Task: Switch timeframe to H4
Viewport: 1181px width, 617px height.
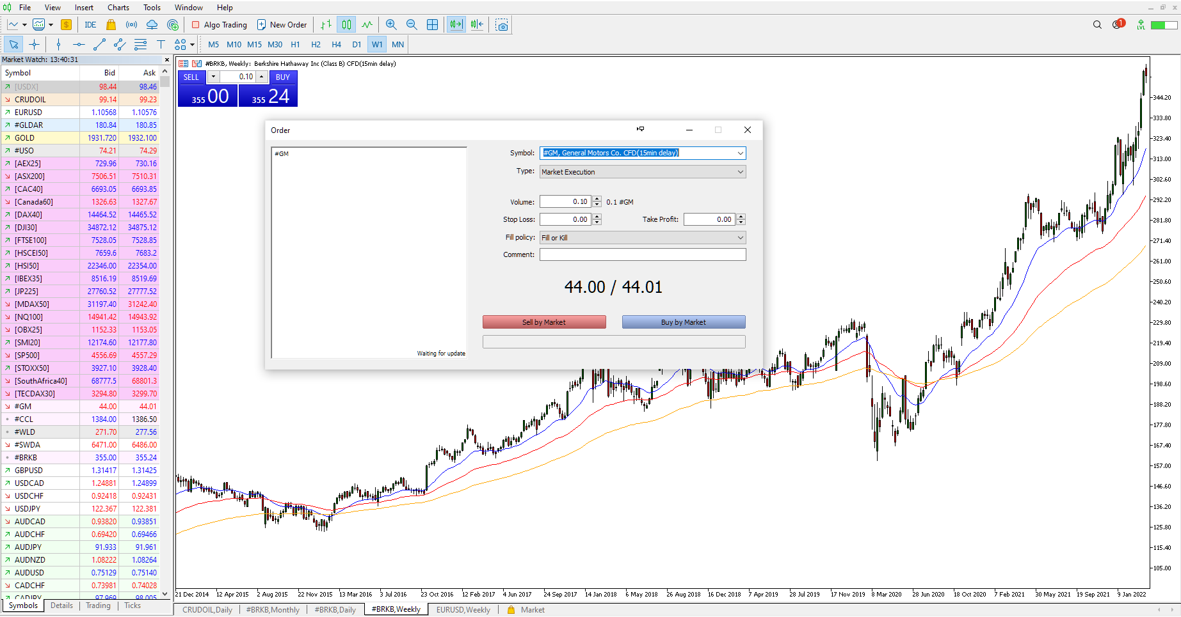Action: click(x=336, y=45)
